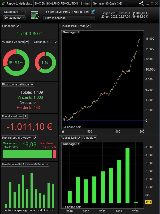
Task: Open settings wrench for Guadagno panel
Action: click(x=18, y=26)
